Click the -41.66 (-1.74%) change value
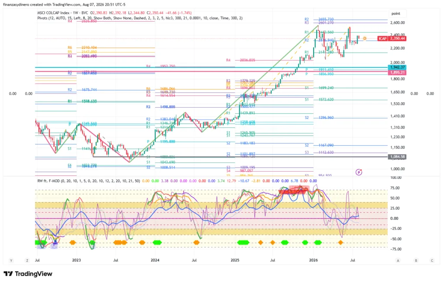Viewport: 443px width, 283px height. coord(179,13)
